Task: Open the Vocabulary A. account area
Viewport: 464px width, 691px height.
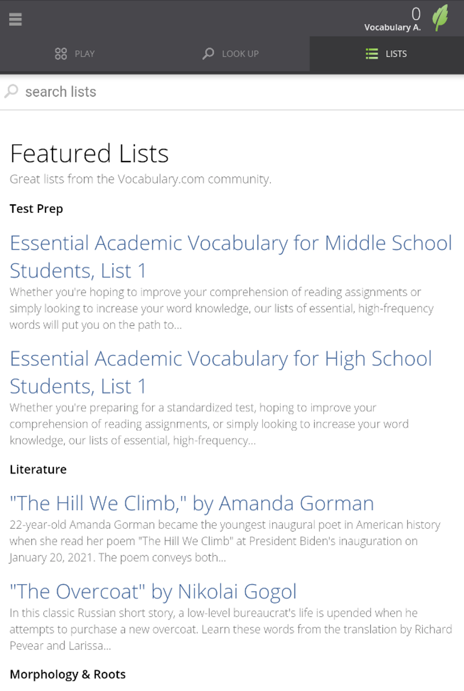Action: coord(393,27)
